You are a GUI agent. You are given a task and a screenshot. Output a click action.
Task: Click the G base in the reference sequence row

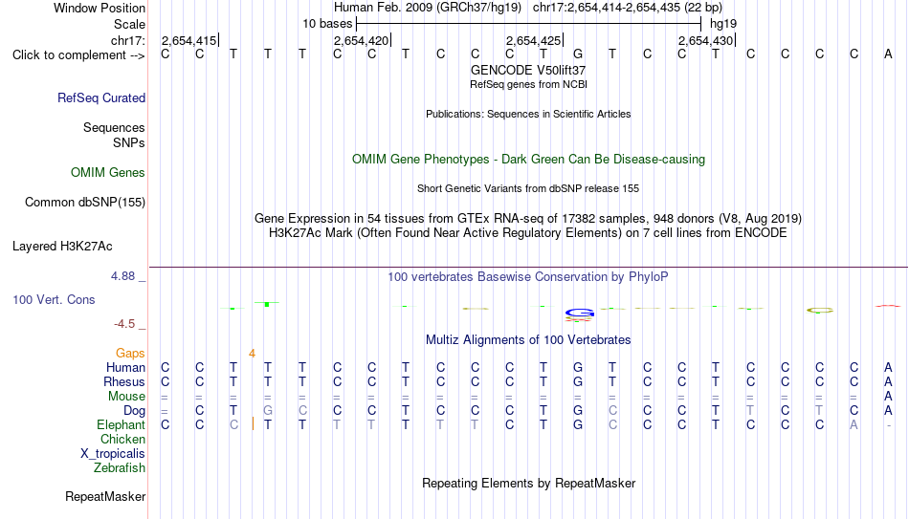coord(577,54)
